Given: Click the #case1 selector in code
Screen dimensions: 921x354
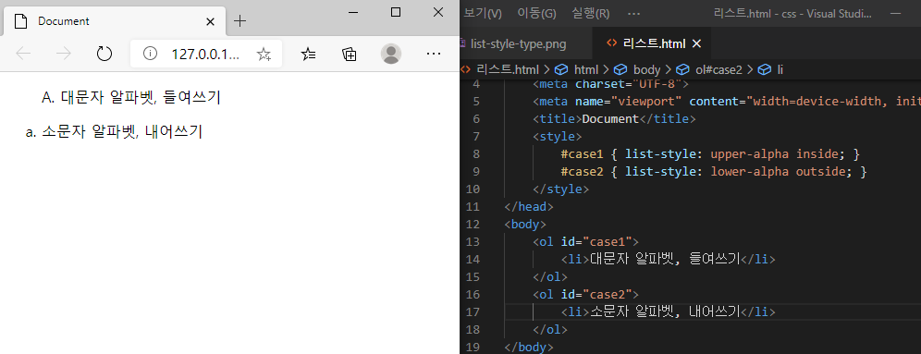Looking at the screenshot, I should [582, 153].
